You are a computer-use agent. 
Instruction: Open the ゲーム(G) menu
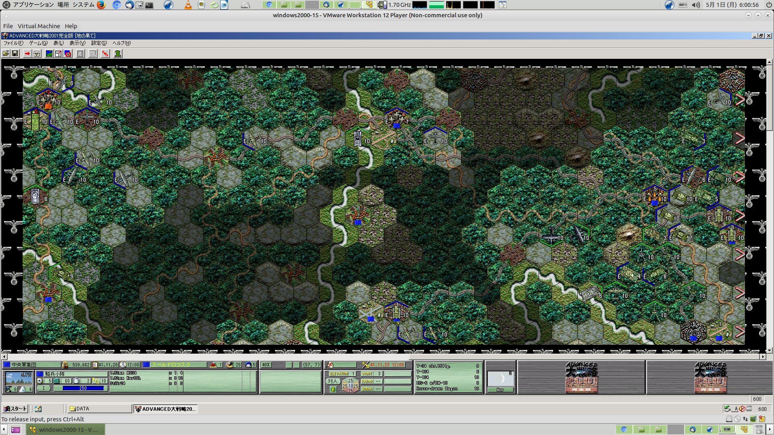tap(38, 43)
